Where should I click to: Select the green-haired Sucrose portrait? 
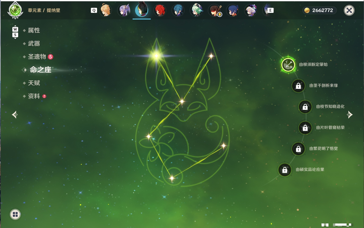coord(196,10)
